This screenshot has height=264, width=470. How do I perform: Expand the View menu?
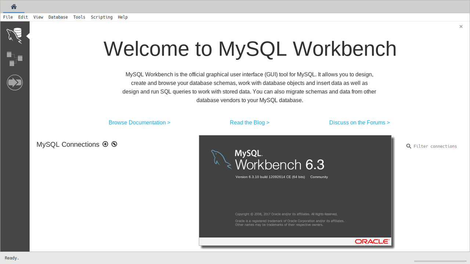[x=38, y=17]
